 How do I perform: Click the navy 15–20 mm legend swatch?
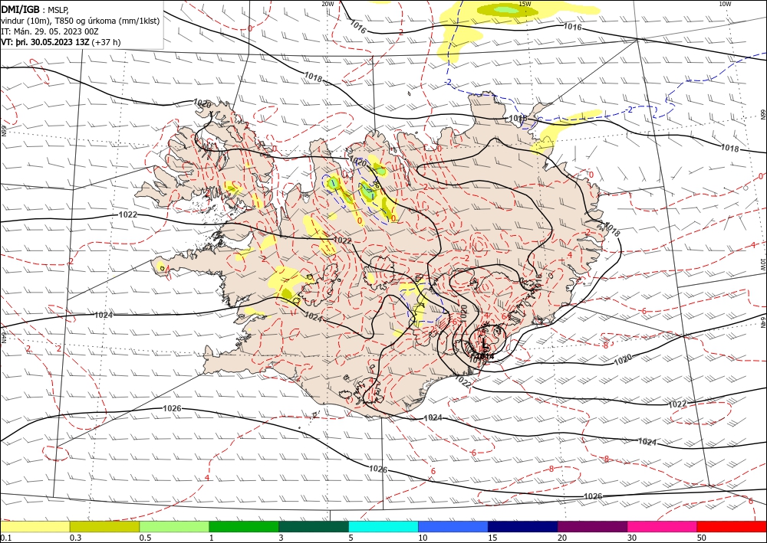(x=523, y=526)
